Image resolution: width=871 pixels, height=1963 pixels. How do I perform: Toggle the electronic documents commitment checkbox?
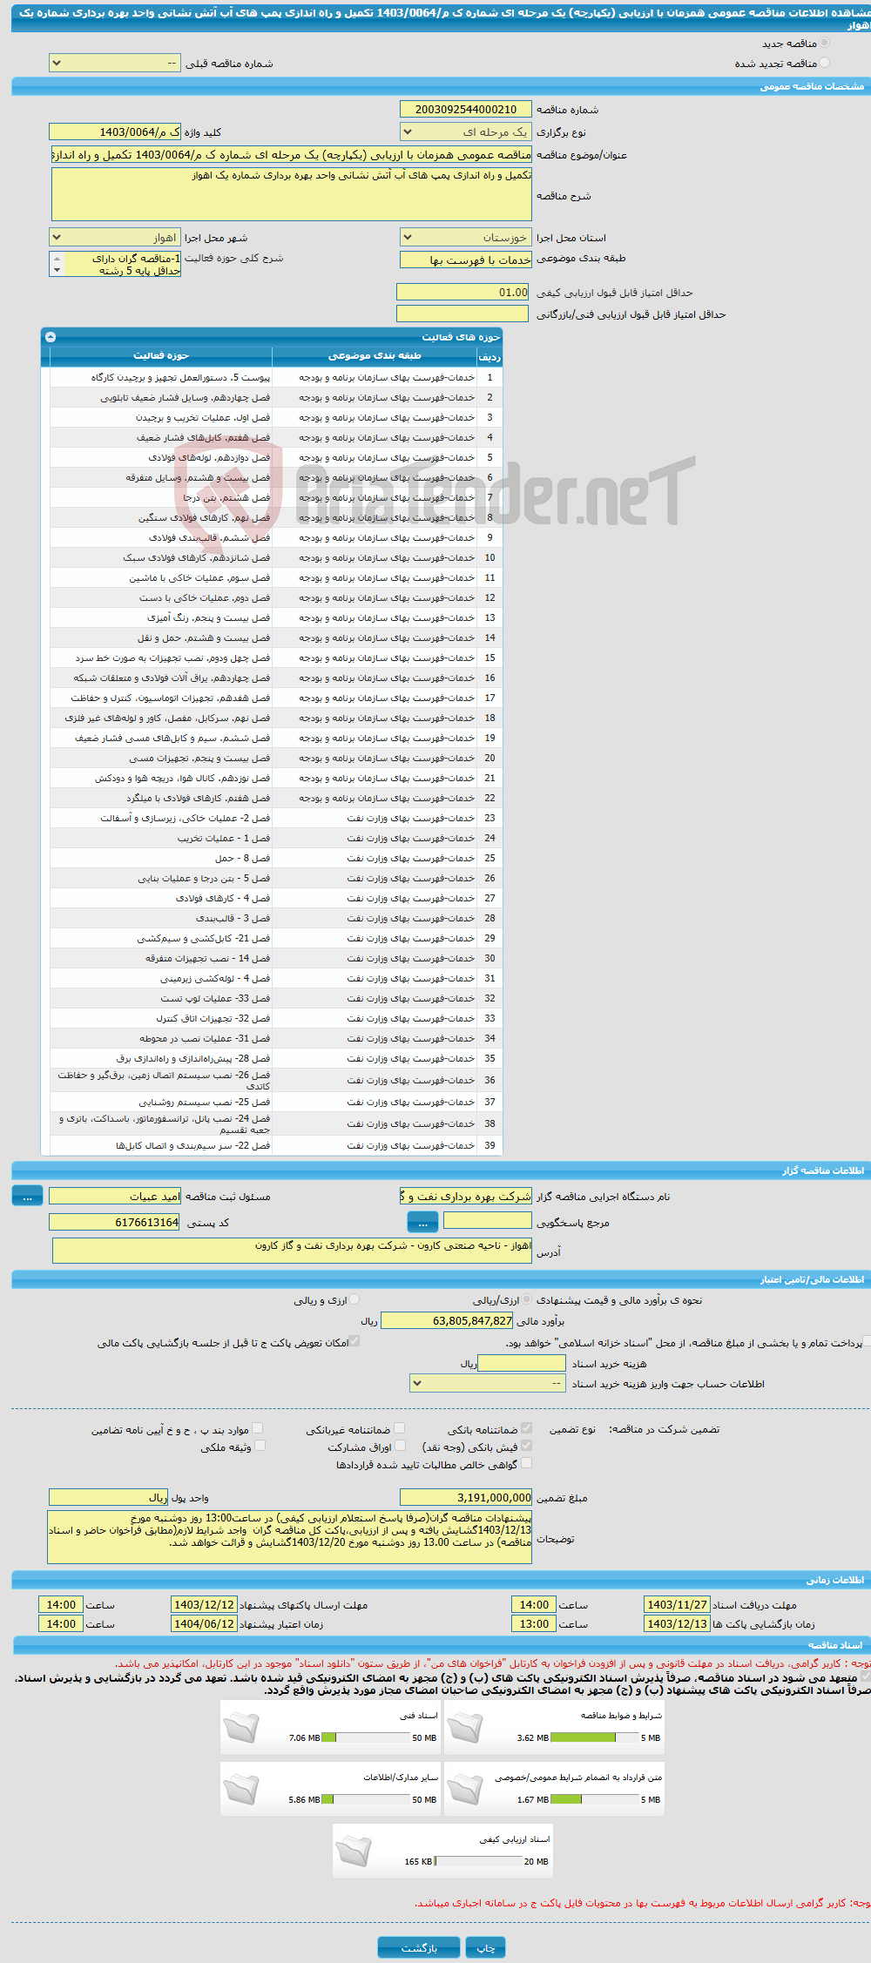[x=865, y=1676]
